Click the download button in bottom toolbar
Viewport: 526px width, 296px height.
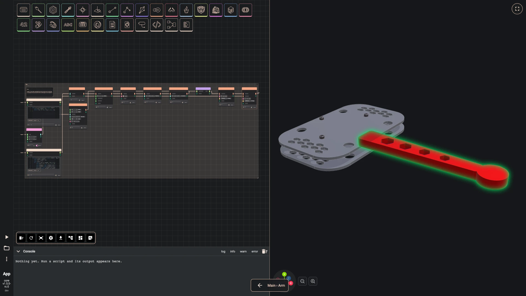point(61,238)
